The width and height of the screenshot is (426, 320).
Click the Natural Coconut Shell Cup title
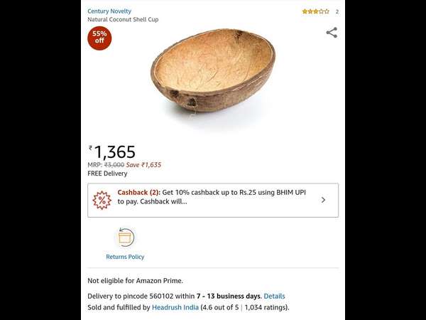[123, 20]
